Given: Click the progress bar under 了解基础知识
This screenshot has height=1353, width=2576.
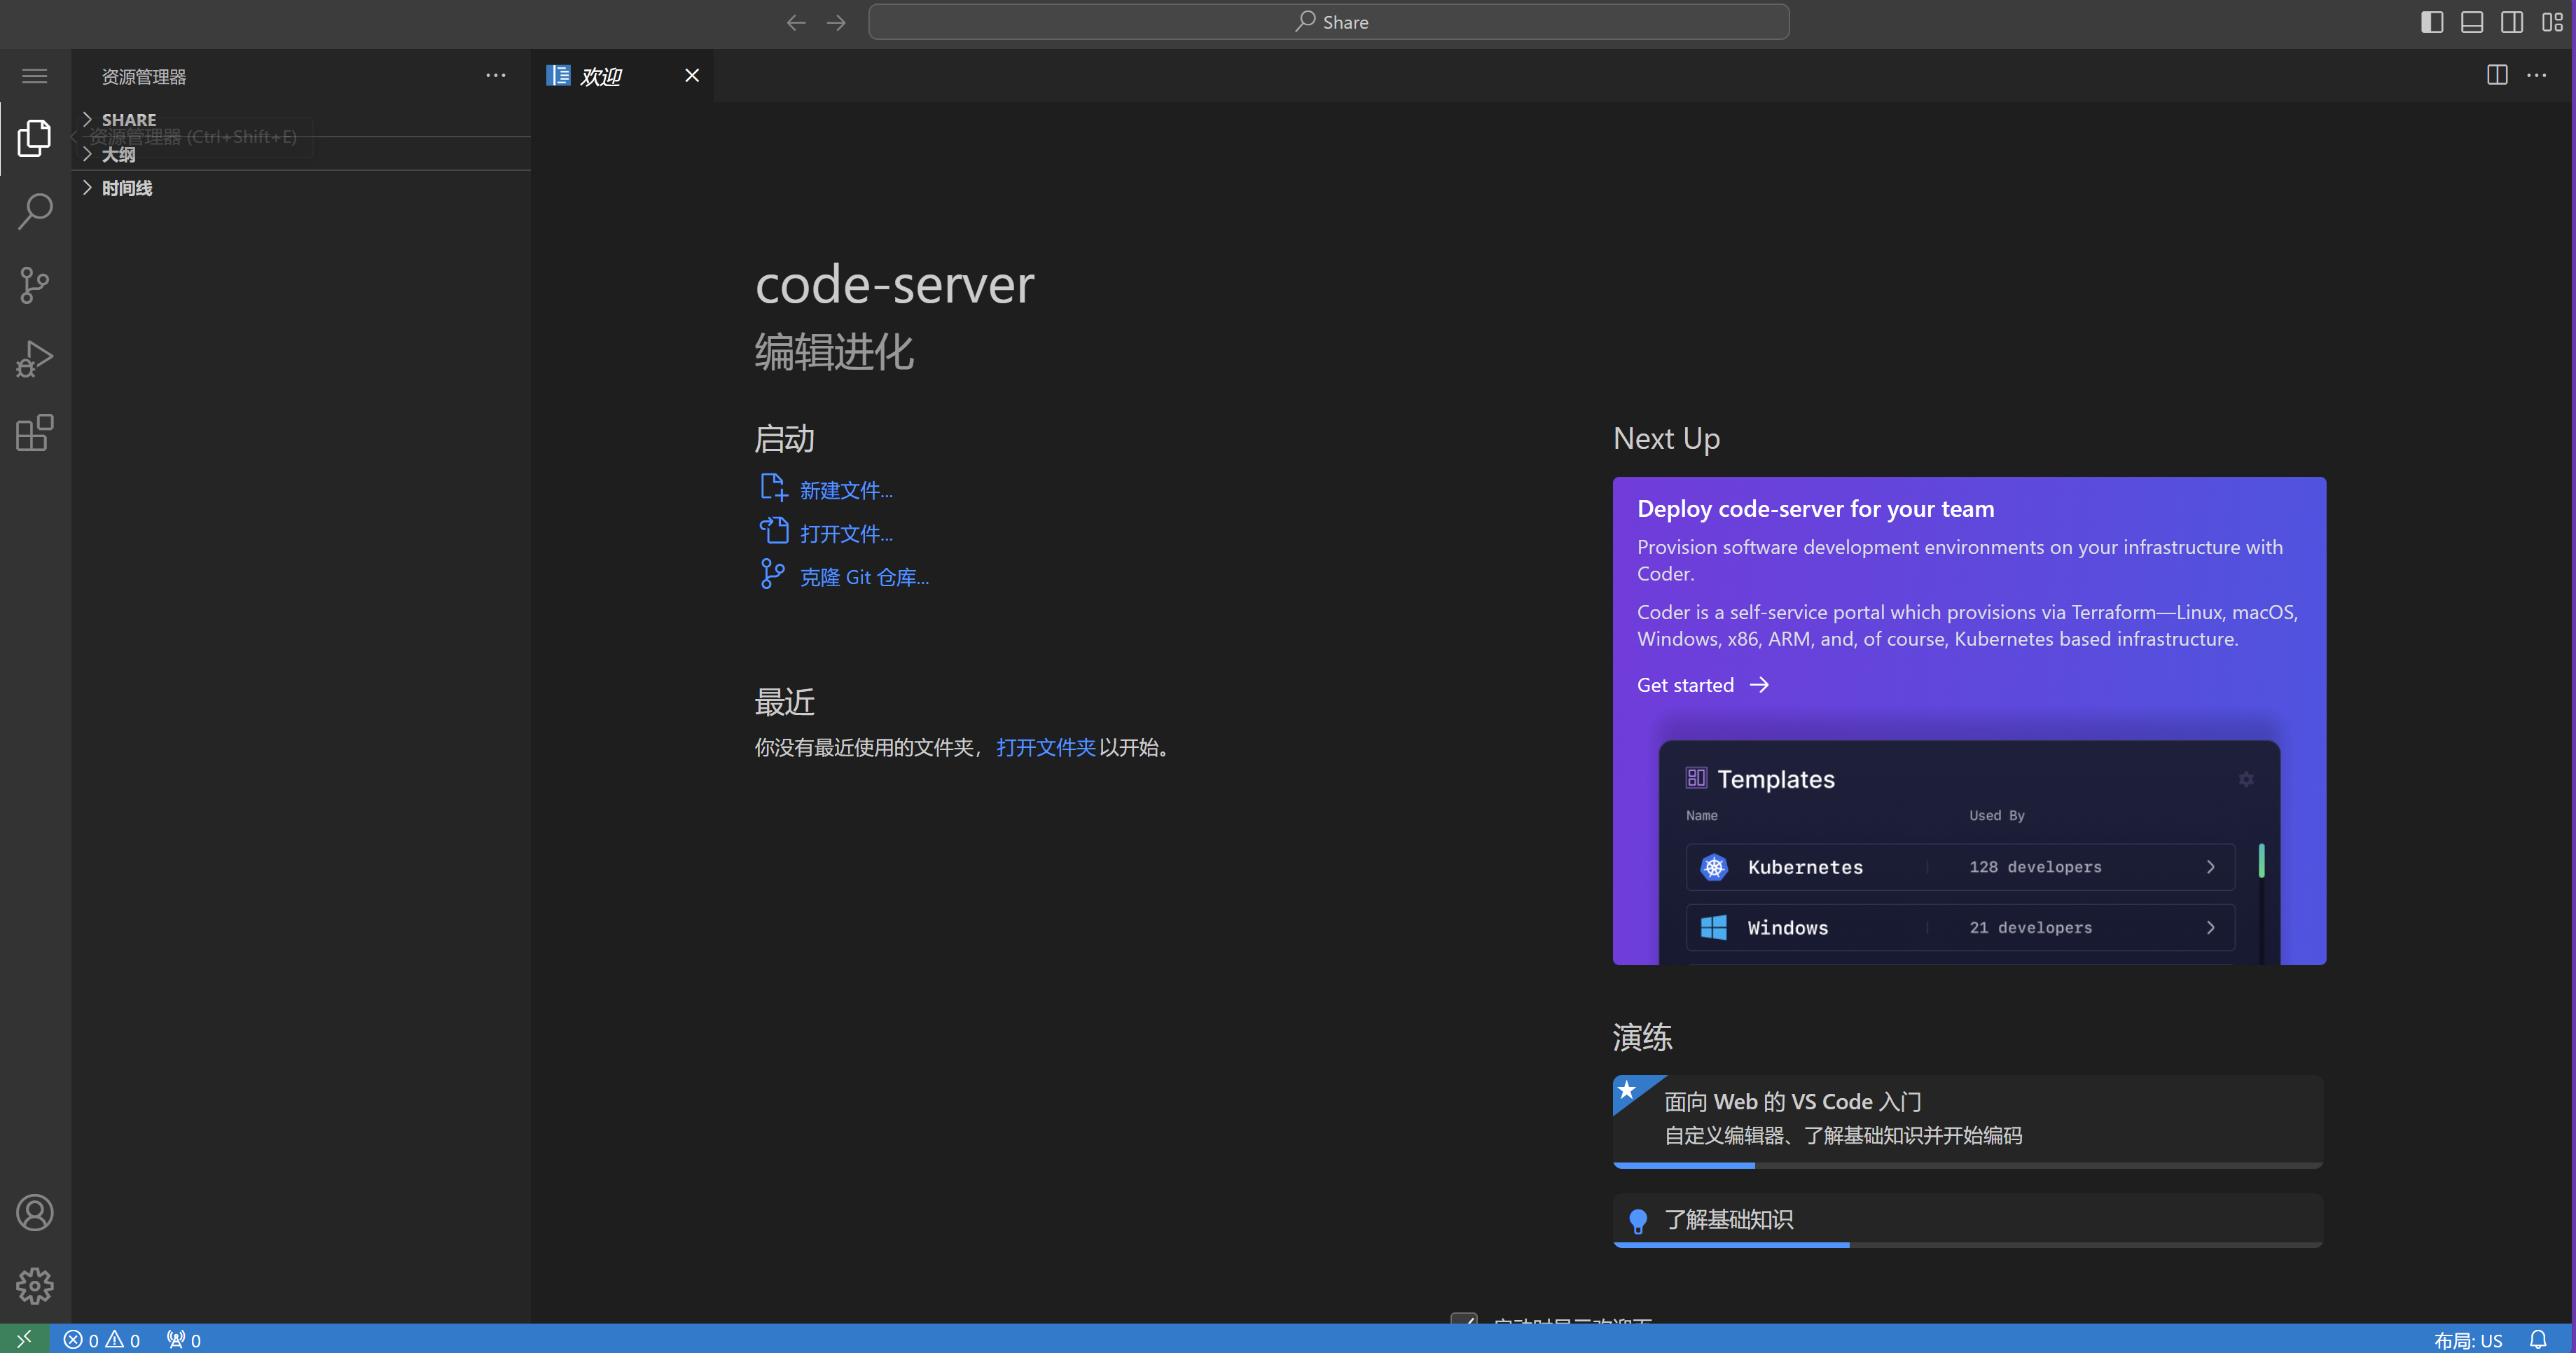Looking at the screenshot, I should (x=1967, y=1245).
